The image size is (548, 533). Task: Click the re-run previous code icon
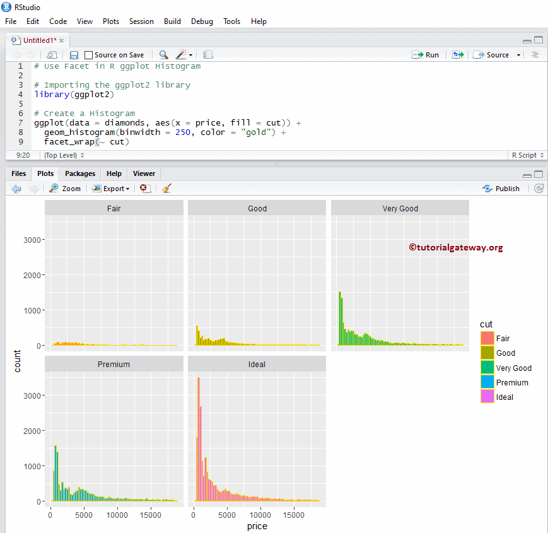tap(458, 54)
